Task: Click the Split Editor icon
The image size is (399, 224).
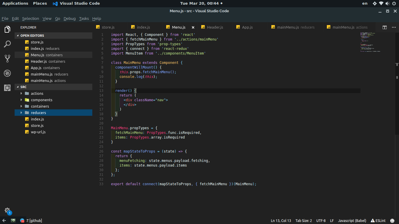Action: [385, 27]
